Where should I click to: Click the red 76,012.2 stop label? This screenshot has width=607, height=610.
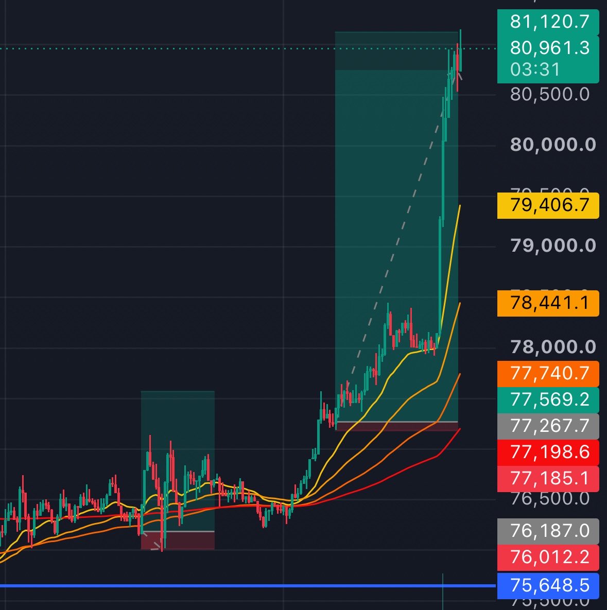pyautogui.click(x=548, y=557)
